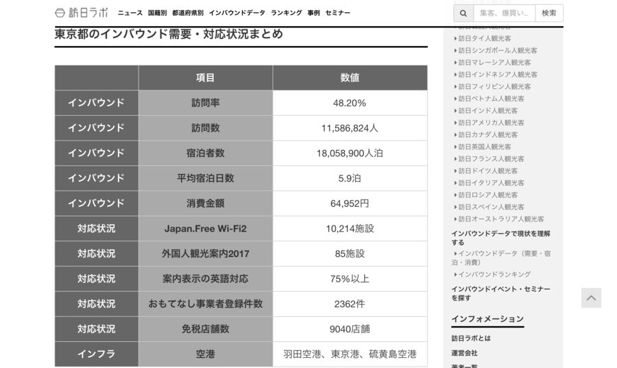Open the ランキング navigation item
This screenshot has width=617, height=368.
point(286,13)
